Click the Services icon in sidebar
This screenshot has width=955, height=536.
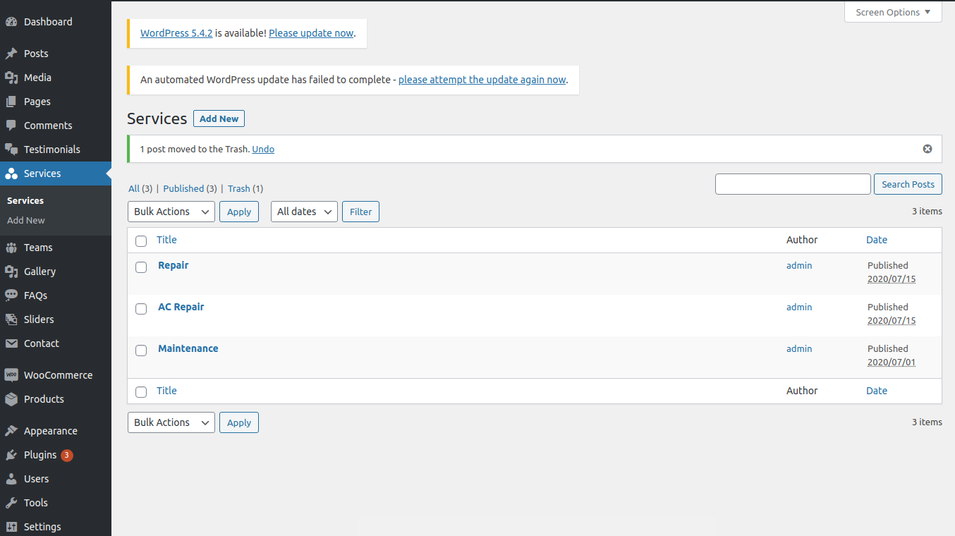pos(11,173)
